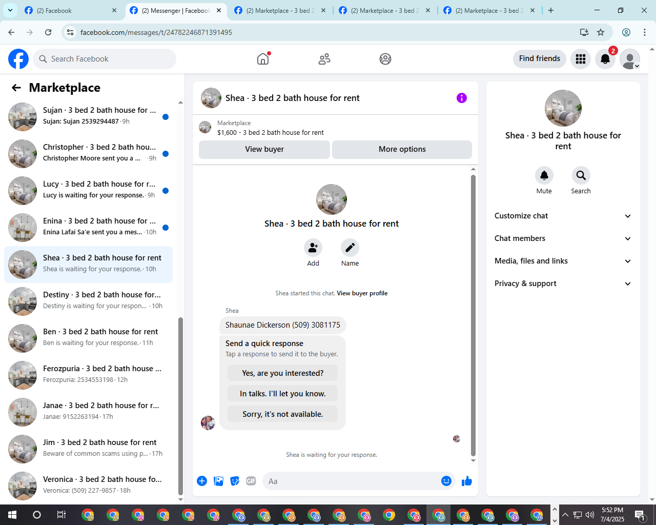This screenshot has width=656, height=525.
Task: Open the Facebook menu grid icon
Action: (581, 59)
